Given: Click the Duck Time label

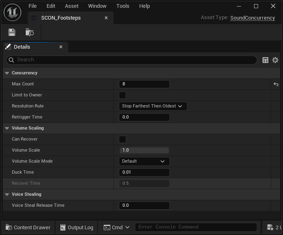Looking at the screenshot, I should [23, 172].
